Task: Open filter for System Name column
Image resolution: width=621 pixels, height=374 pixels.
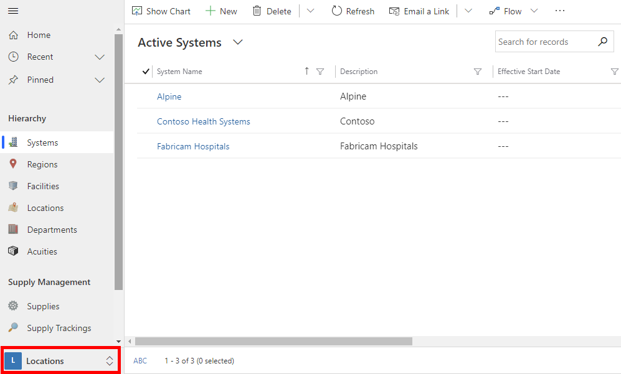Action: (x=320, y=72)
